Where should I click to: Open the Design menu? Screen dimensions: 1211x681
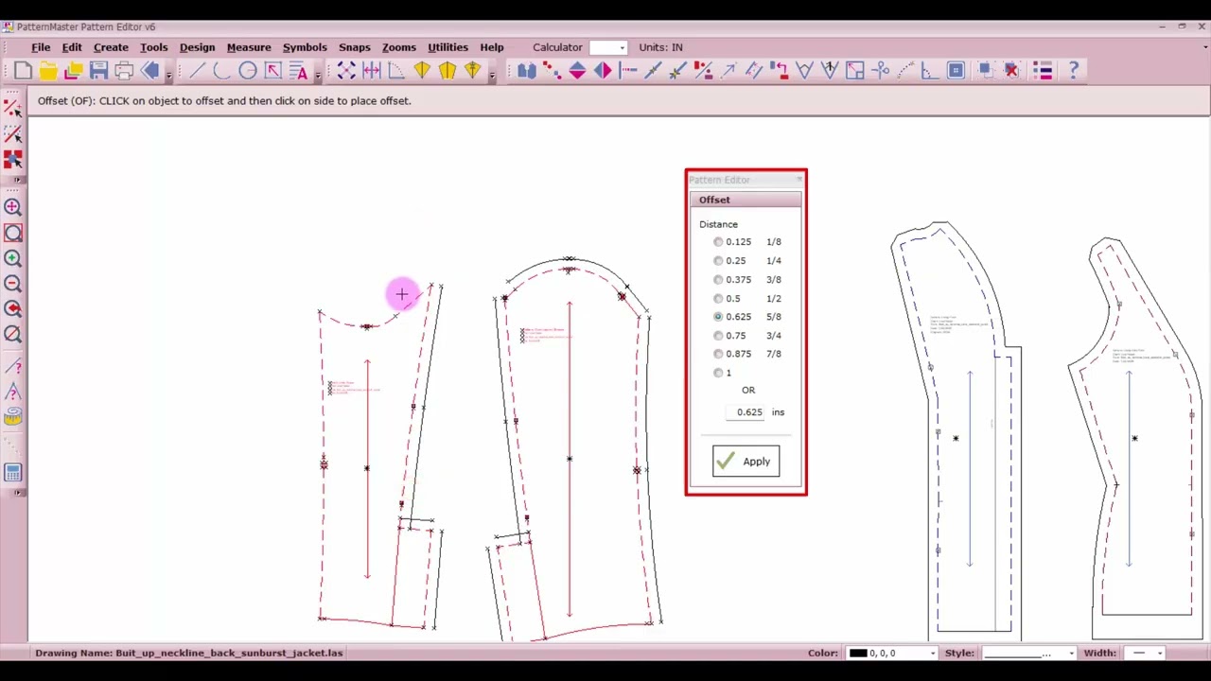click(197, 47)
